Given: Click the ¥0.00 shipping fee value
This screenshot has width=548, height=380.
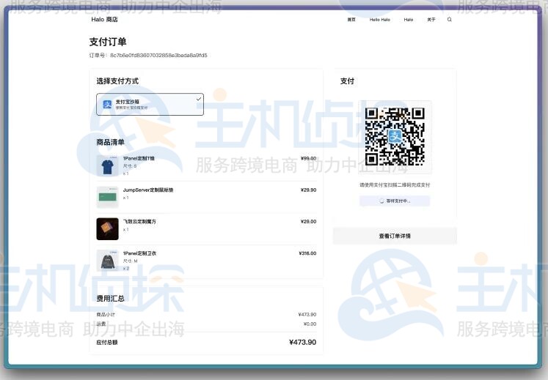Looking at the screenshot, I should pos(310,324).
